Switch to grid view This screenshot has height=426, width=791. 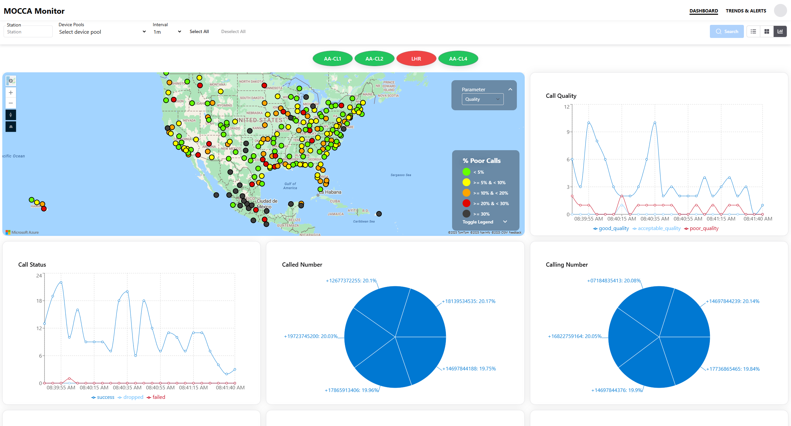(x=767, y=31)
